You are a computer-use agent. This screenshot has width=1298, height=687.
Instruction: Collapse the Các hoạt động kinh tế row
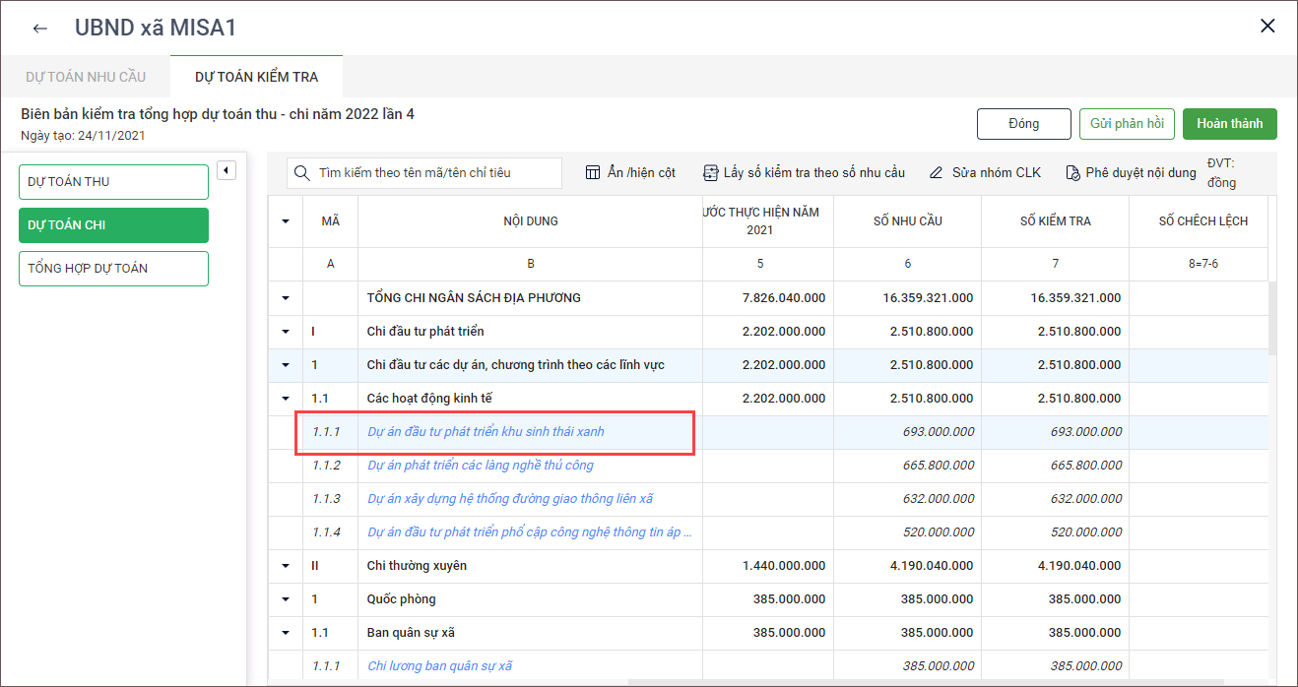coord(286,399)
